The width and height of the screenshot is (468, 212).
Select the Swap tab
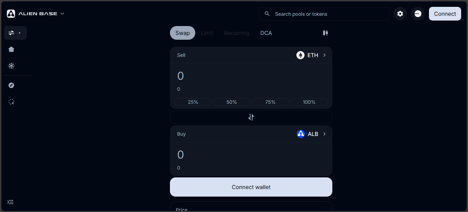tap(183, 33)
